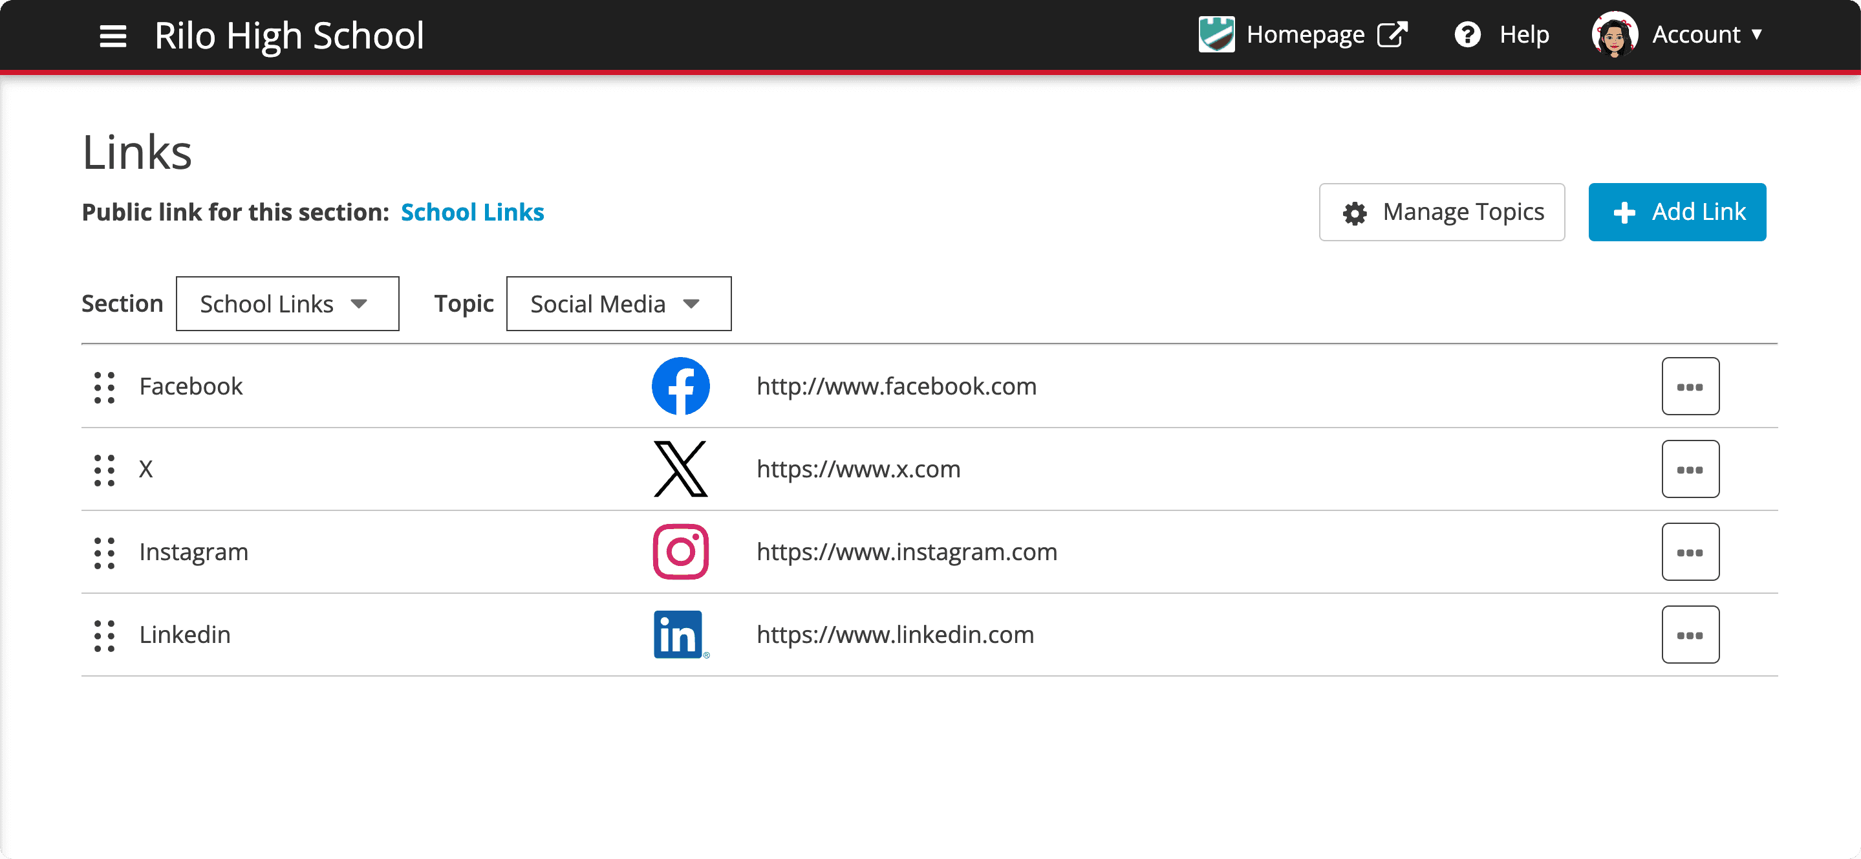This screenshot has height=859, width=1861.
Task: Click the Facebook logo icon
Action: pos(680,386)
